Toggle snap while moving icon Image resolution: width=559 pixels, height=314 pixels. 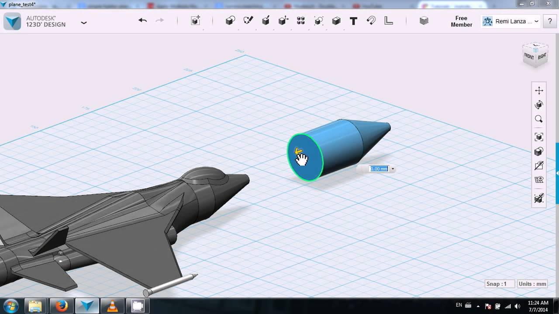click(x=539, y=198)
